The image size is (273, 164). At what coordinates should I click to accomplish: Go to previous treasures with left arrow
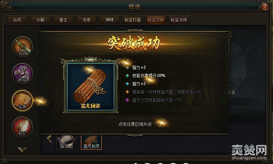click(49, 139)
